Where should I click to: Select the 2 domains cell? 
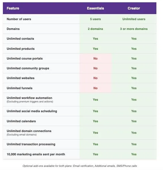(x=95, y=29)
